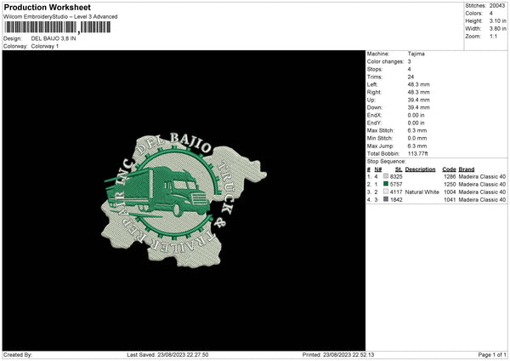Image resolution: width=510 pixels, height=361 pixels.
Task: Click the 'St.' column header
Action: [x=399, y=169]
